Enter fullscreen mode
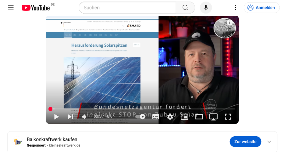This screenshot has width=284, height=152. (x=228, y=117)
